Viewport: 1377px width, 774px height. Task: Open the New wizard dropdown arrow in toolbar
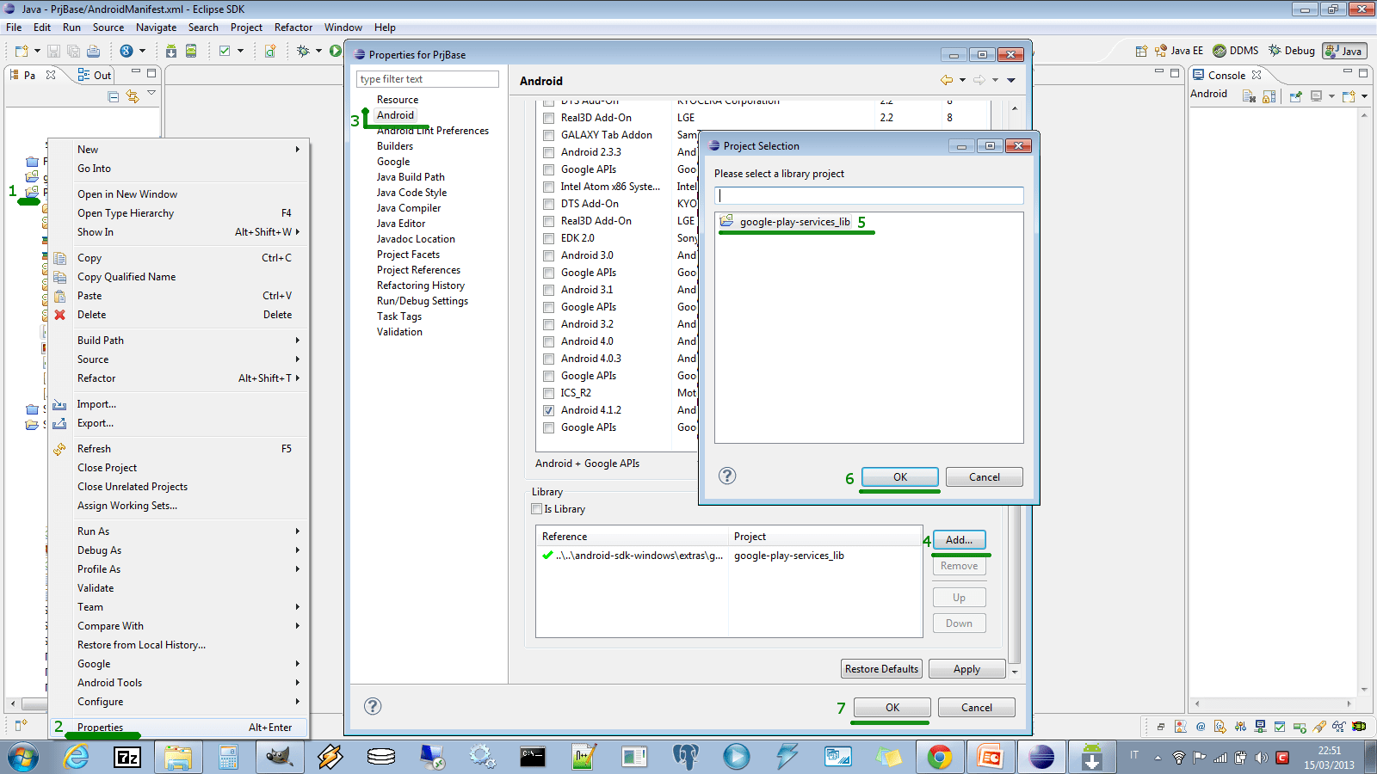pyautogui.click(x=37, y=52)
